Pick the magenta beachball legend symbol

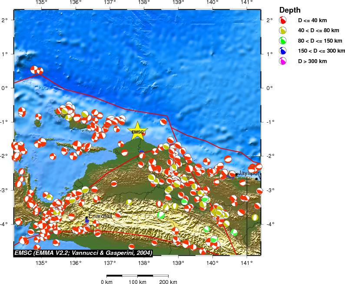pyautogui.click(x=283, y=61)
